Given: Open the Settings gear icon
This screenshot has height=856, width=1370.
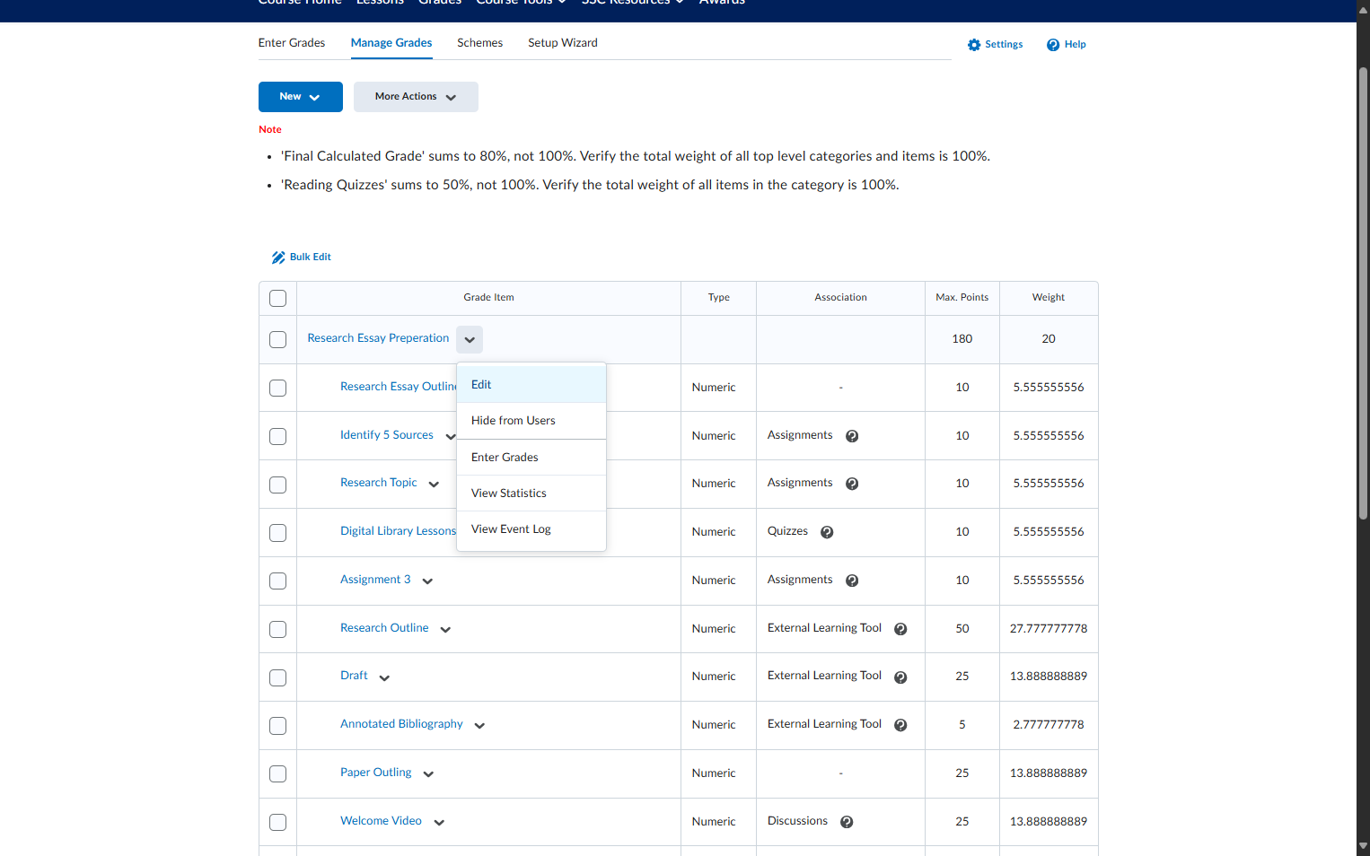Looking at the screenshot, I should 974,45.
